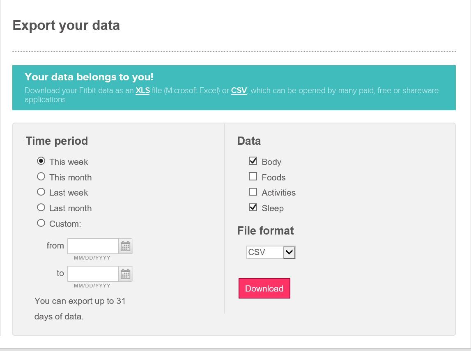This screenshot has width=471, height=351.
Task: Click the pink Download button
Action: 264,288
